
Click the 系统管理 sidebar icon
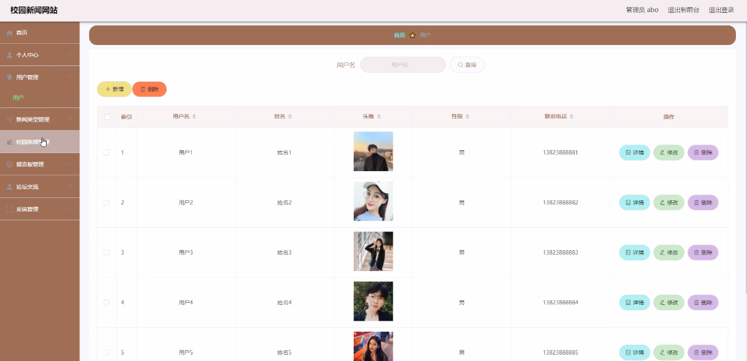pyautogui.click(x=9, y=209)
